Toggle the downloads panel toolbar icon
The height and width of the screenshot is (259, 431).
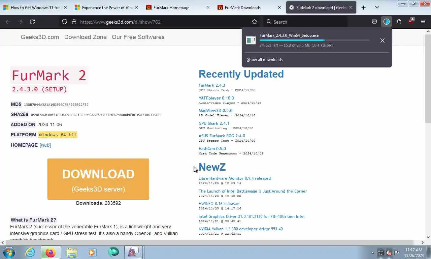tap(386, 22)
